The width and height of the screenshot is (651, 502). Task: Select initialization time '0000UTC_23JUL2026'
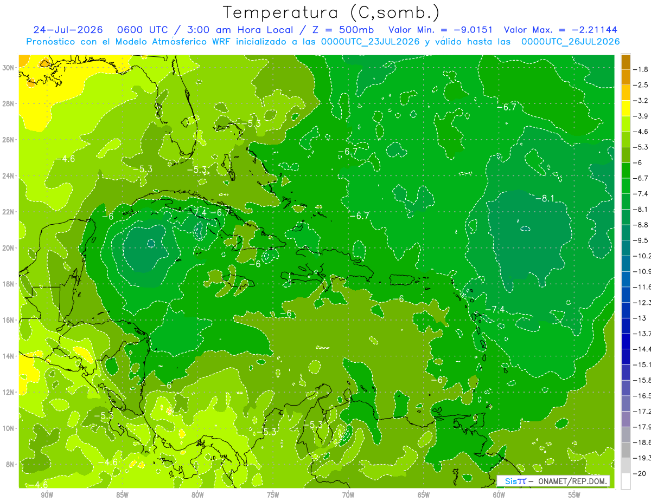(372, 42)
